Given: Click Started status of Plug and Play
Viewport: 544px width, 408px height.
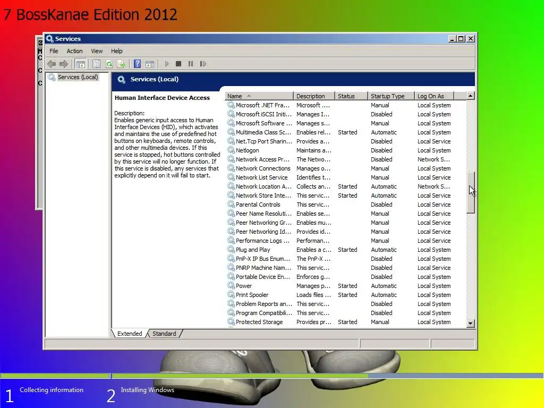Looking at the screenshot, I should pyautogui.click(x=347, y=250).
